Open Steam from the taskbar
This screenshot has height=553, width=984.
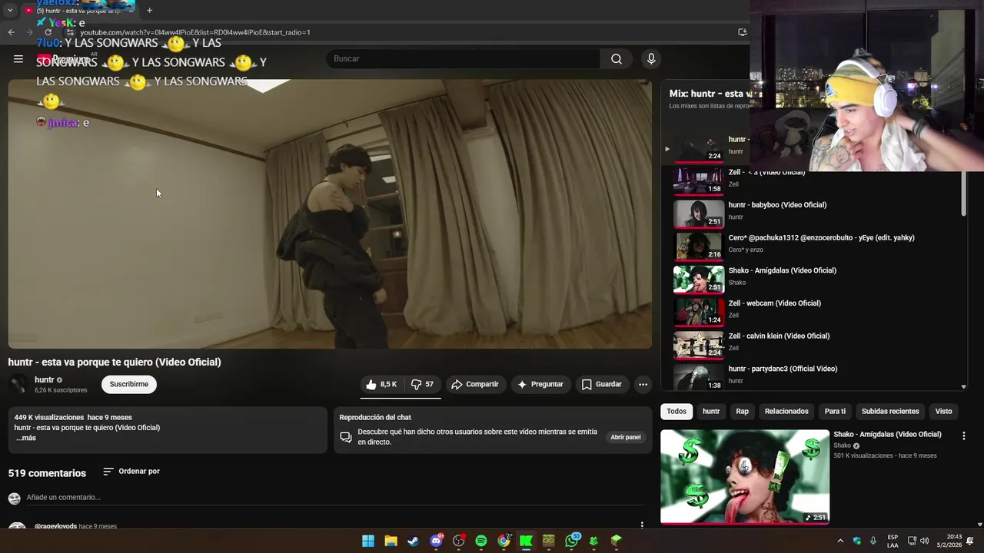point(414,541)
